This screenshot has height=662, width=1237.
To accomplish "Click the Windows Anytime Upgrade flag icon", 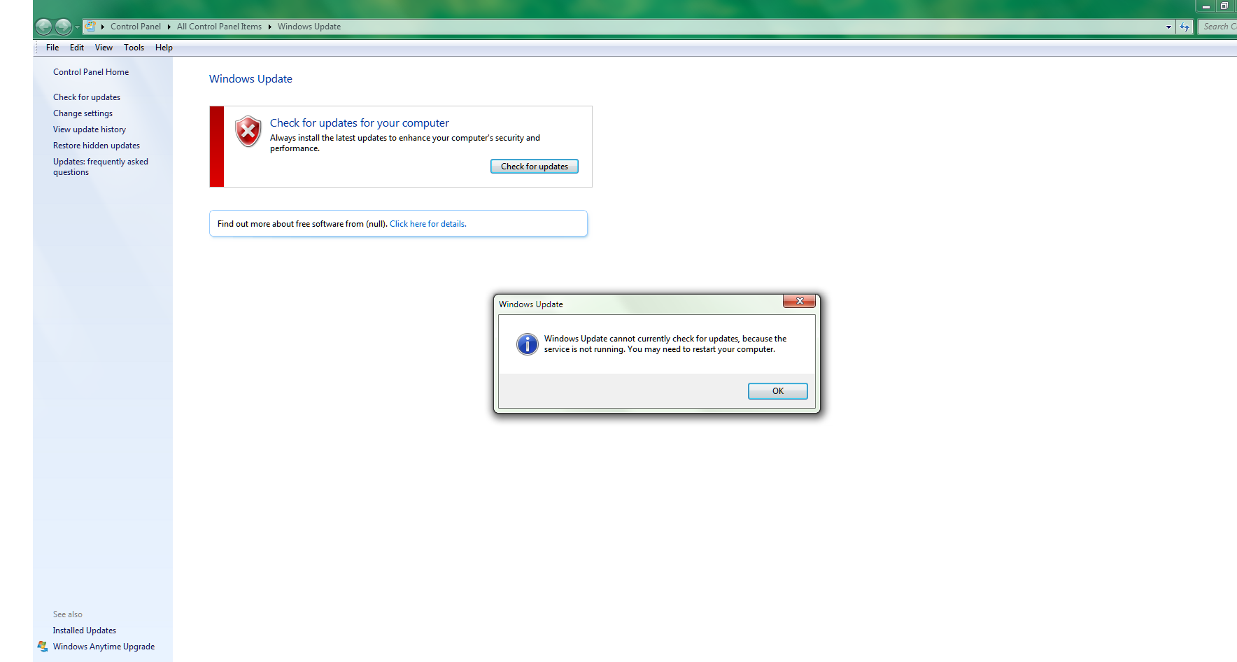I will pyautogui.click(x=43, y=647).
